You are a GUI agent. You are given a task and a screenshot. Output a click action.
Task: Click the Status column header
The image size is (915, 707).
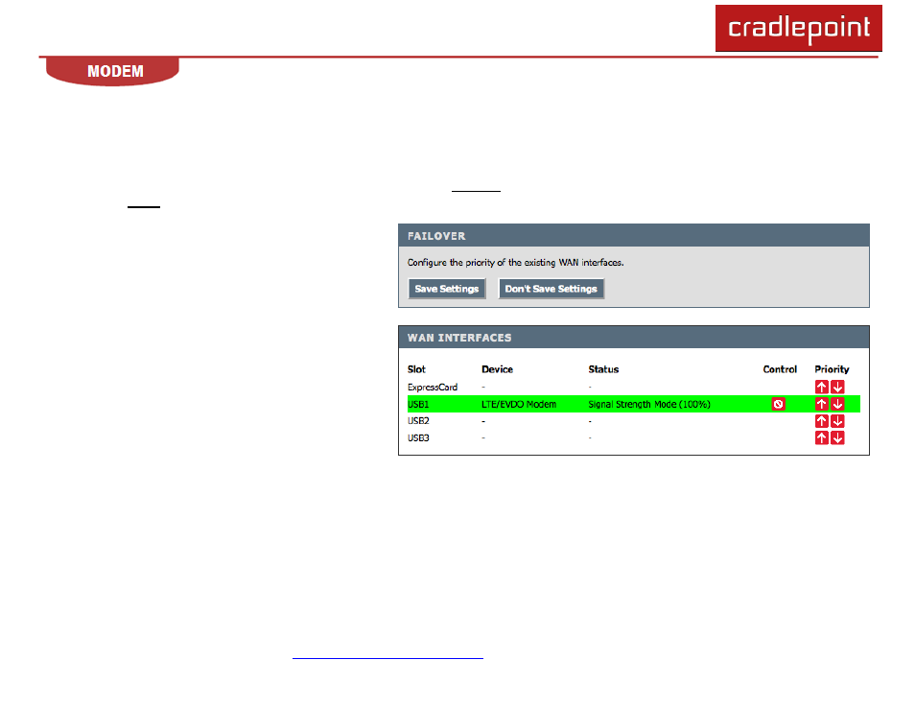603,369
